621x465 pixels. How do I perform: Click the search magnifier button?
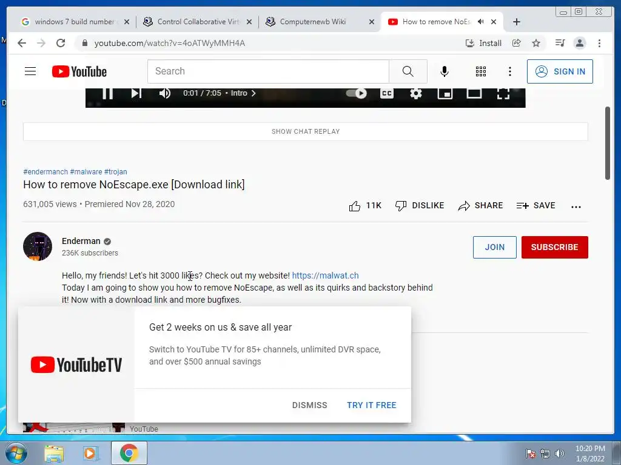[408, 71]
